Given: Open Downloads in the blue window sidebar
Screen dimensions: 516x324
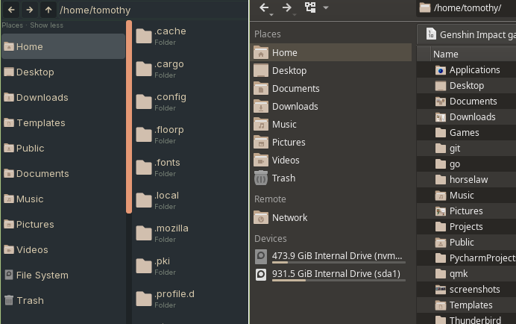Looking at the screenshot, I should [63, 98].
